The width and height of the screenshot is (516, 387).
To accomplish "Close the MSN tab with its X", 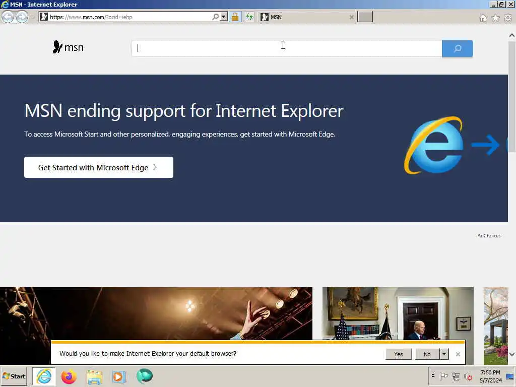I will pos(351,17).
